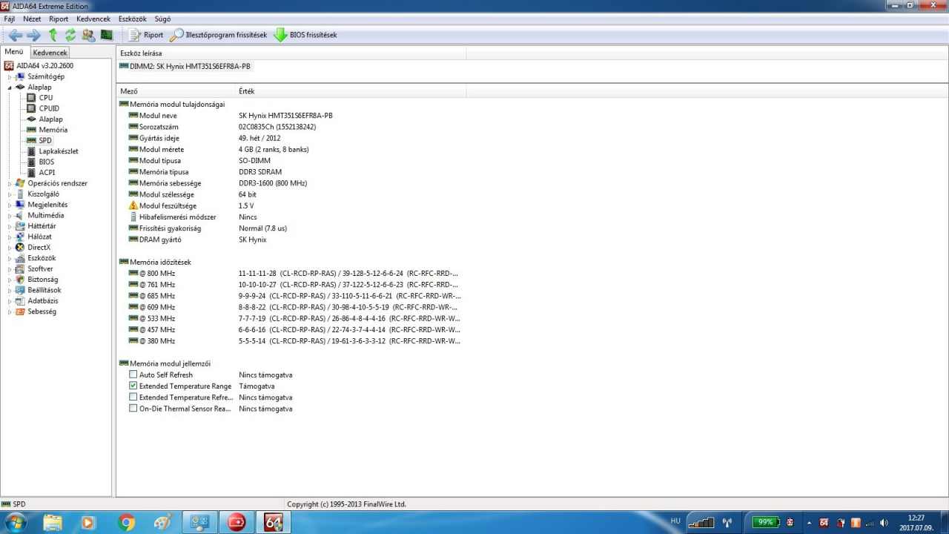The height and width of the screenshot is (534, 949).
Task: Click the green monitor graph toolbar icon
Action: [x=106, y=35]
